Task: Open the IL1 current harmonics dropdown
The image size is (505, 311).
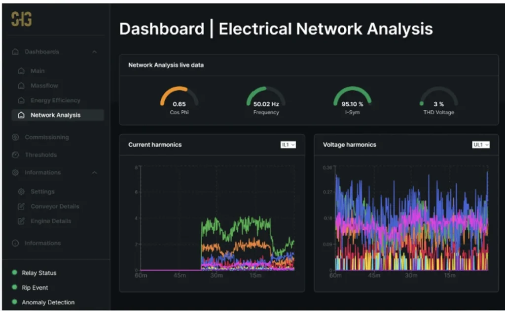Action: pos(288,145)
